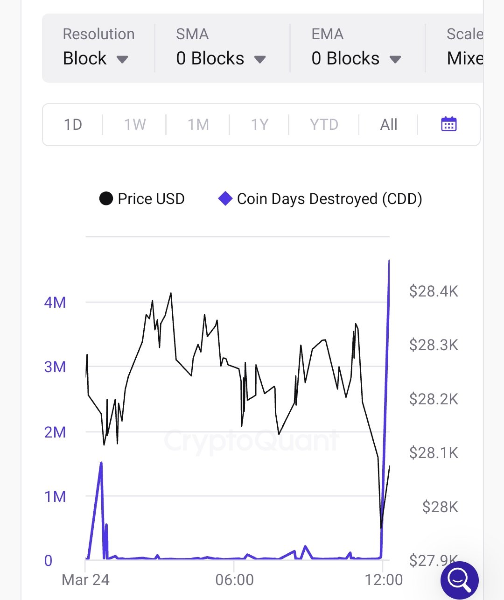Screen dimensions: 504x600
Task: Toggle Coin Days Destroyed purple diamond marker
Action: click(225, 199)
